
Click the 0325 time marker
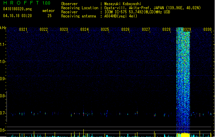click(x=105, y=29)
